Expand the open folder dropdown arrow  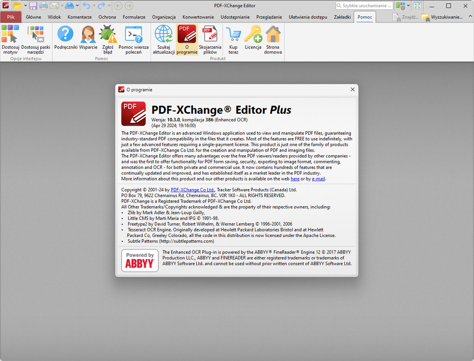point(25,6)
